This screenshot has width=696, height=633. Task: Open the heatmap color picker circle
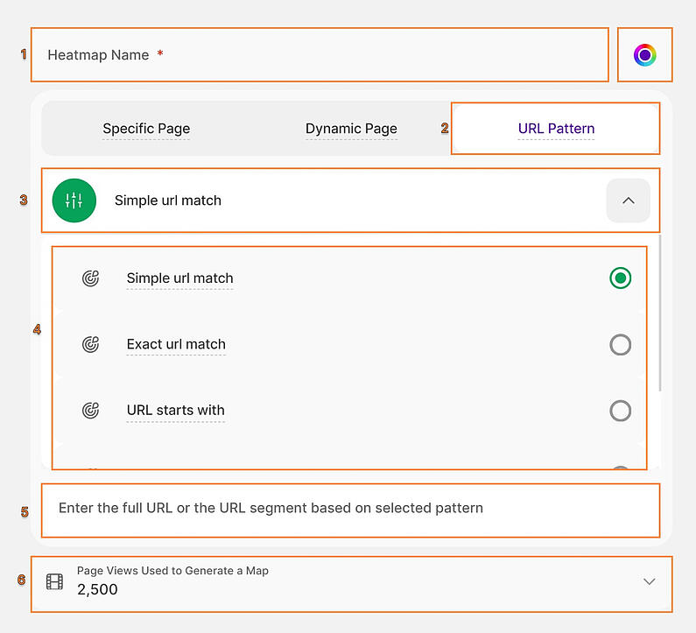(x=644, y=55)
